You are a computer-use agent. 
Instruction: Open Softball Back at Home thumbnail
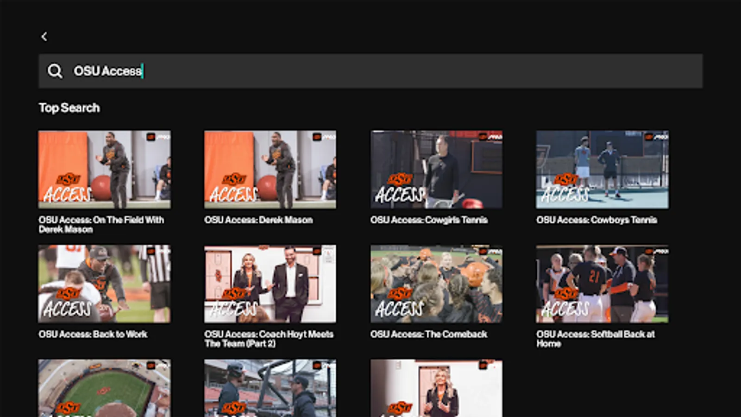(603, 284)
